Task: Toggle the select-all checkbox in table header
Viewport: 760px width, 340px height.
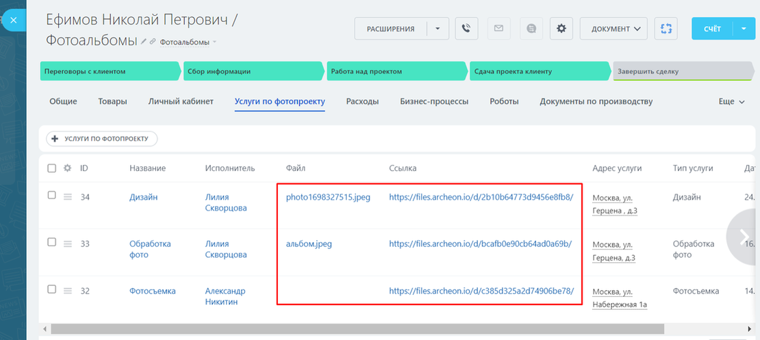Action: click(x=52, y=168)
